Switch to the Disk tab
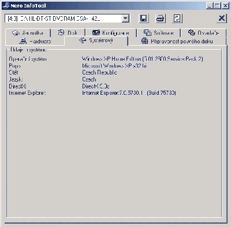This screenshot has width=231, height=227. pos(68,33)
